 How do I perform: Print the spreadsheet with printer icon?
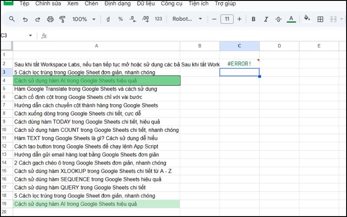coord(50,19)
